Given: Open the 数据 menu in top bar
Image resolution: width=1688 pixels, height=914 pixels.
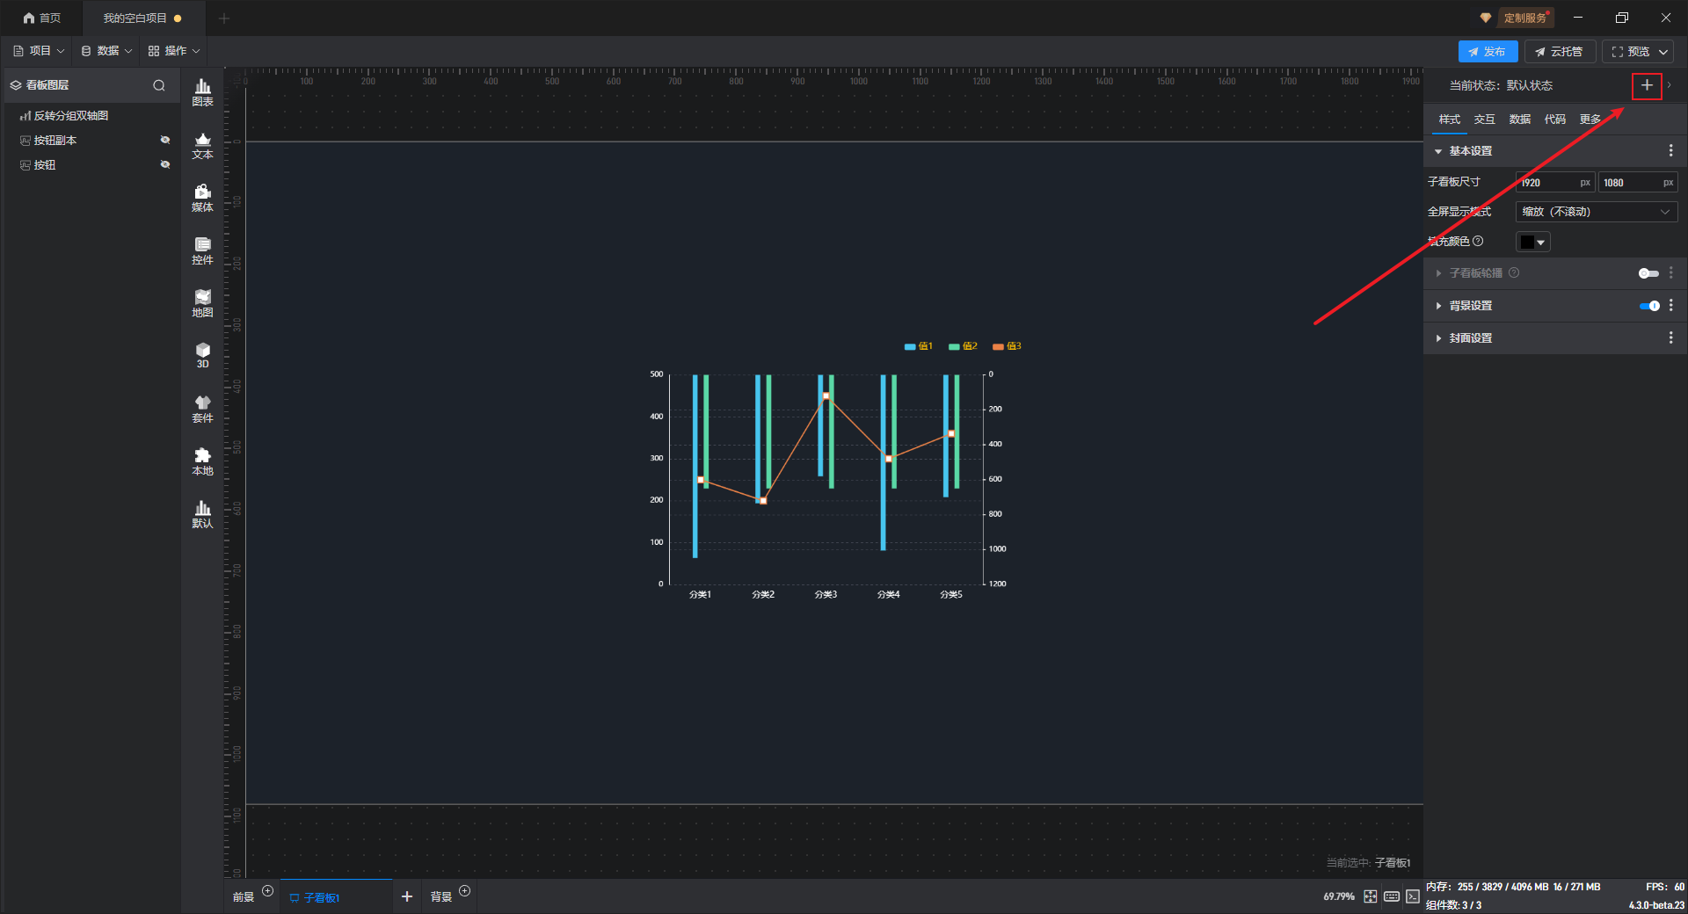Looking at the screenshot, I should click(106, 51).
